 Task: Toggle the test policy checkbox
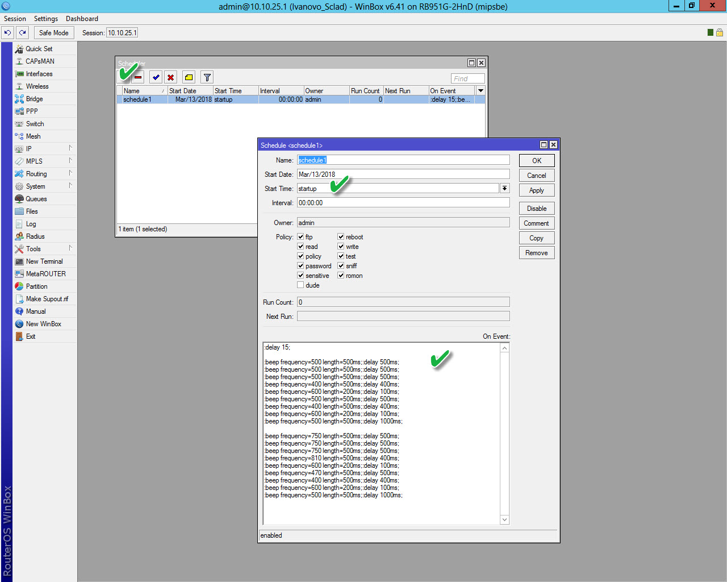pos(341,256)
